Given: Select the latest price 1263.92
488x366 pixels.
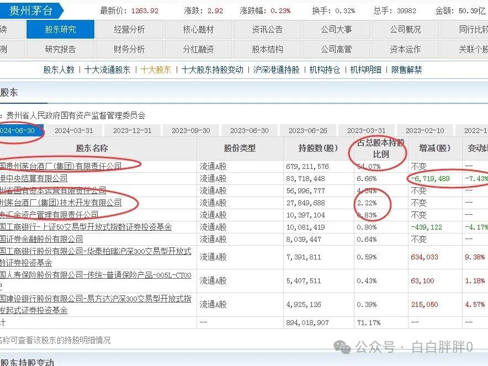Looking at the screenshot, I should click(145, 11).
